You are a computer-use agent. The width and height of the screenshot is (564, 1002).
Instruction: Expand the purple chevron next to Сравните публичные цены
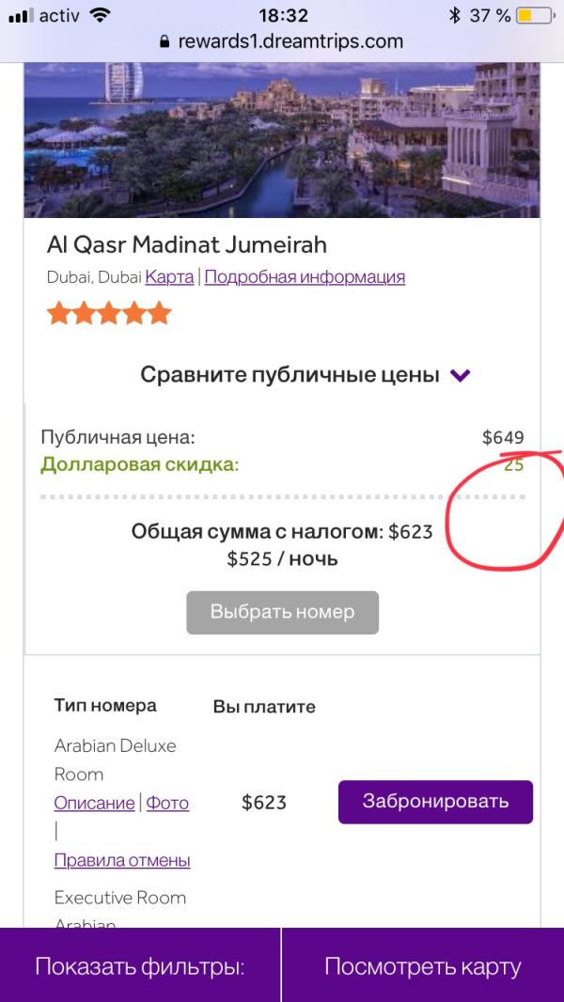[460, 376]
